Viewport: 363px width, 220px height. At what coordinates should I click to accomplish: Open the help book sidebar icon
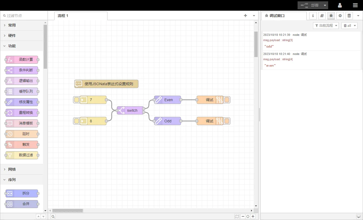[322, 16]
